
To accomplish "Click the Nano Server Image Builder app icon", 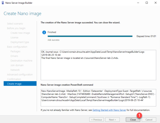I will tap(3, 3).
